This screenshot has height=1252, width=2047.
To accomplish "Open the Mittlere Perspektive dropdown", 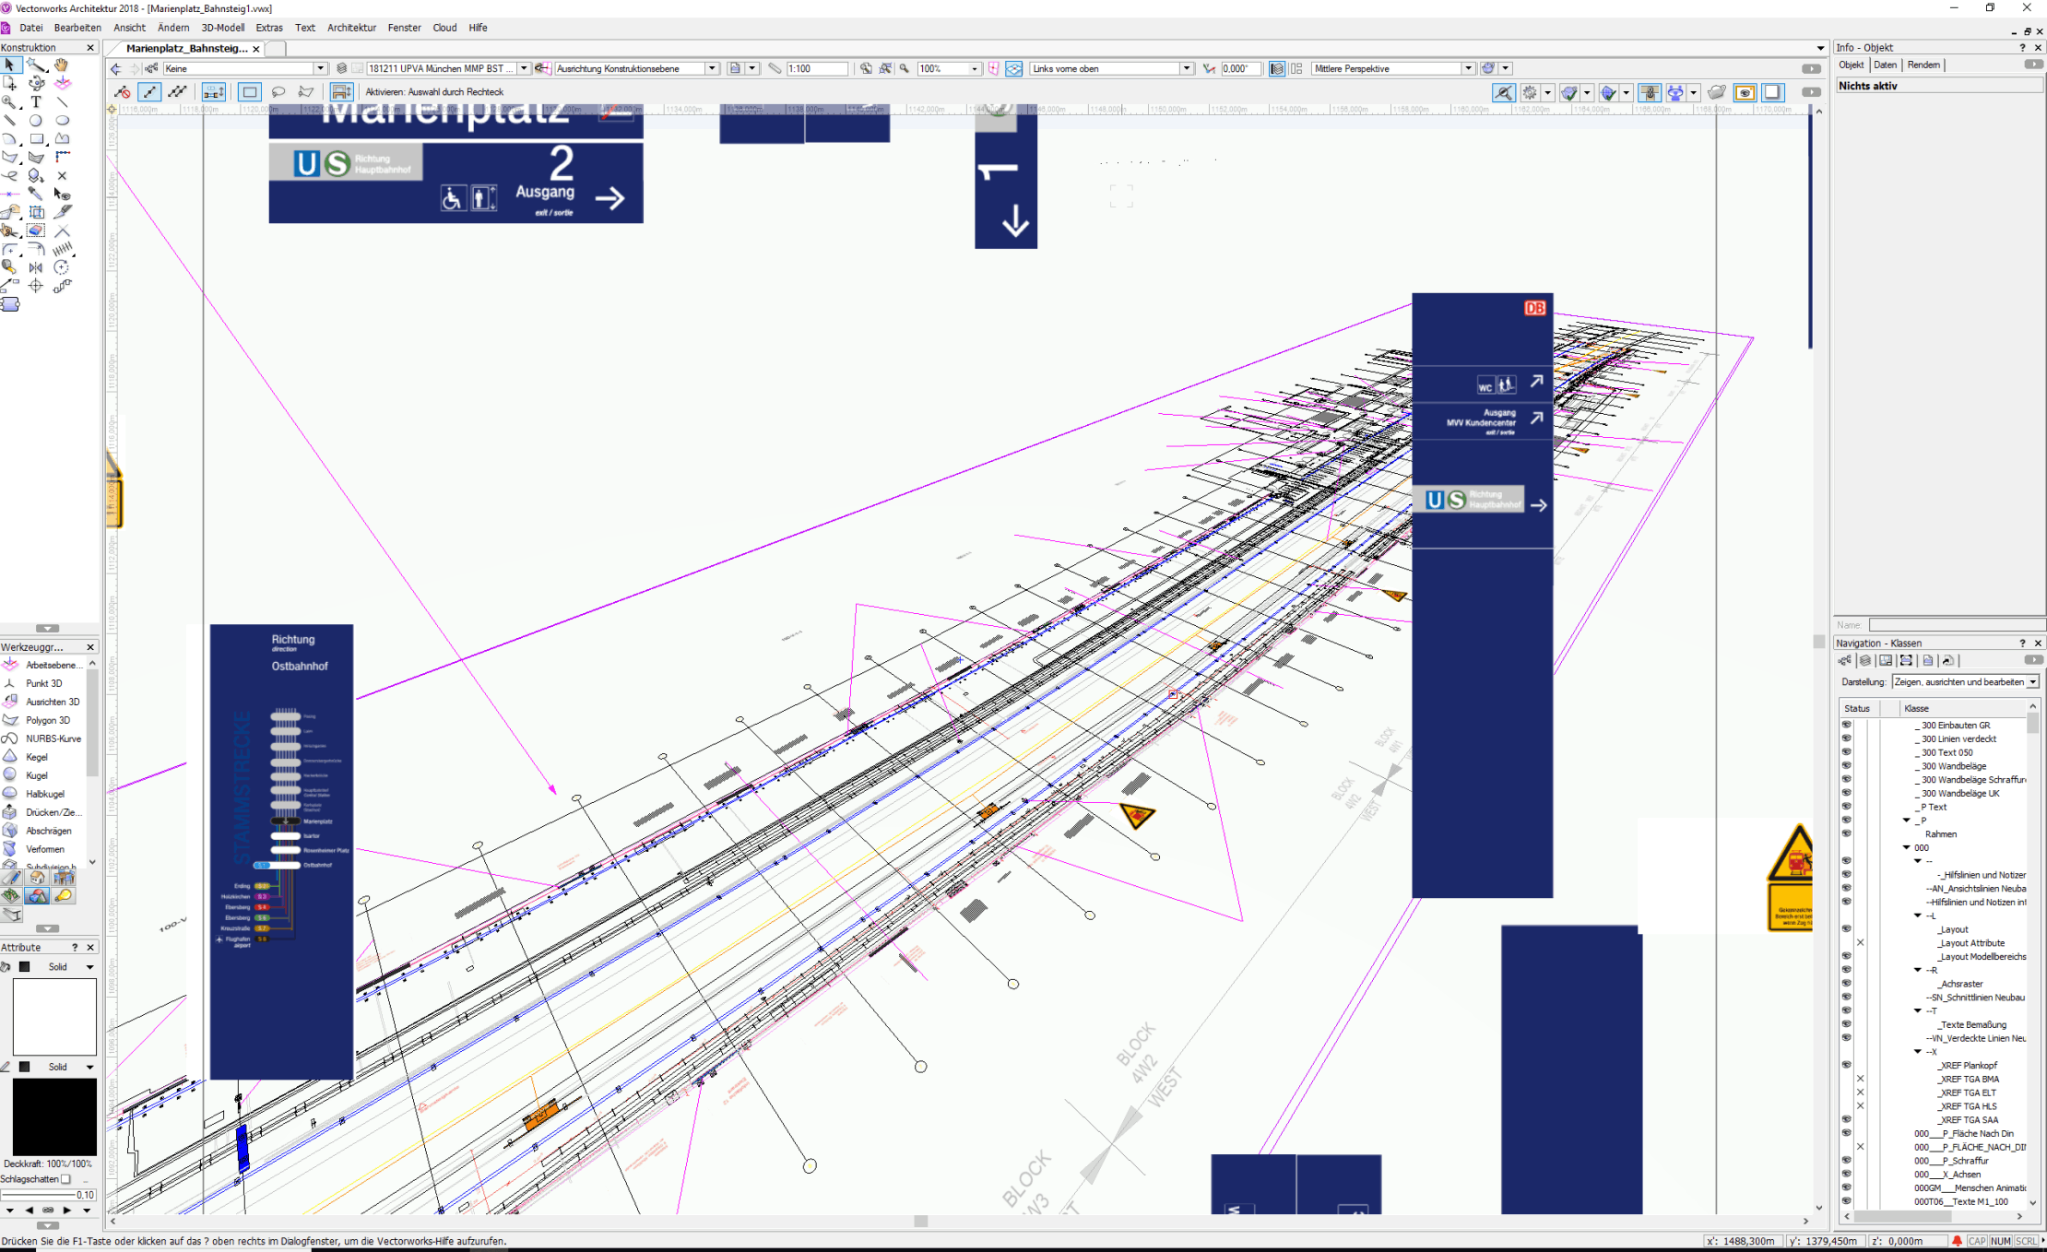I will pyautogui.click(x=1467, y=68).
